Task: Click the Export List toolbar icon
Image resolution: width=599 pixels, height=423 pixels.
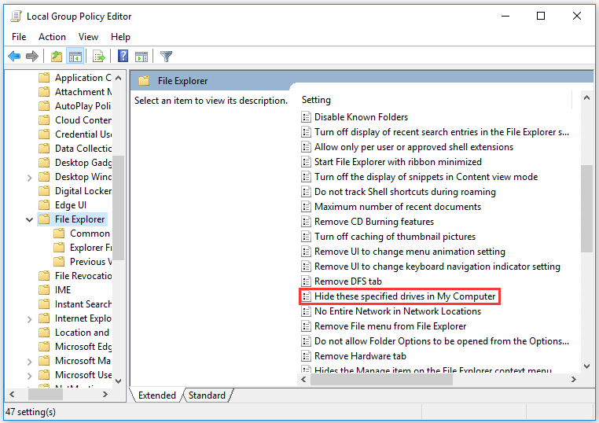Action: point(99,57)
